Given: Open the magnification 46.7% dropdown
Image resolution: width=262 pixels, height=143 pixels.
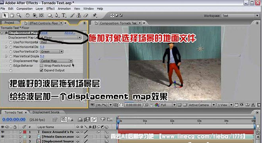Looking at the screenshot, I should (104, 105).
